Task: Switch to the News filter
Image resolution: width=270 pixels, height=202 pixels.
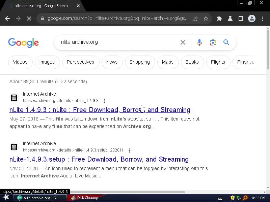Action: (112, 62)
